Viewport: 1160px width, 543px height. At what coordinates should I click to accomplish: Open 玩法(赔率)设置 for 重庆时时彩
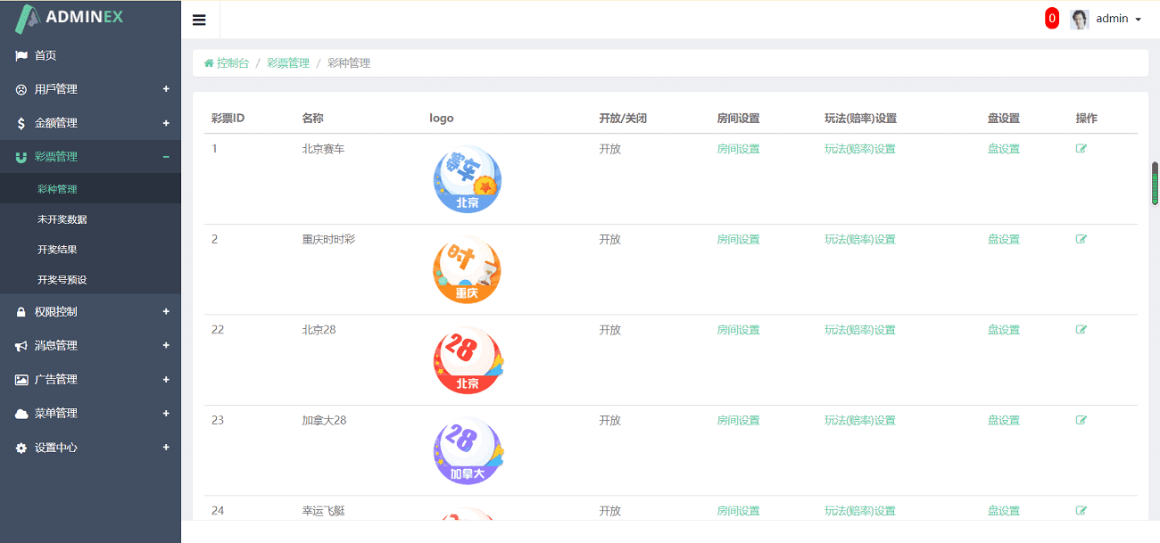point(859,239)
